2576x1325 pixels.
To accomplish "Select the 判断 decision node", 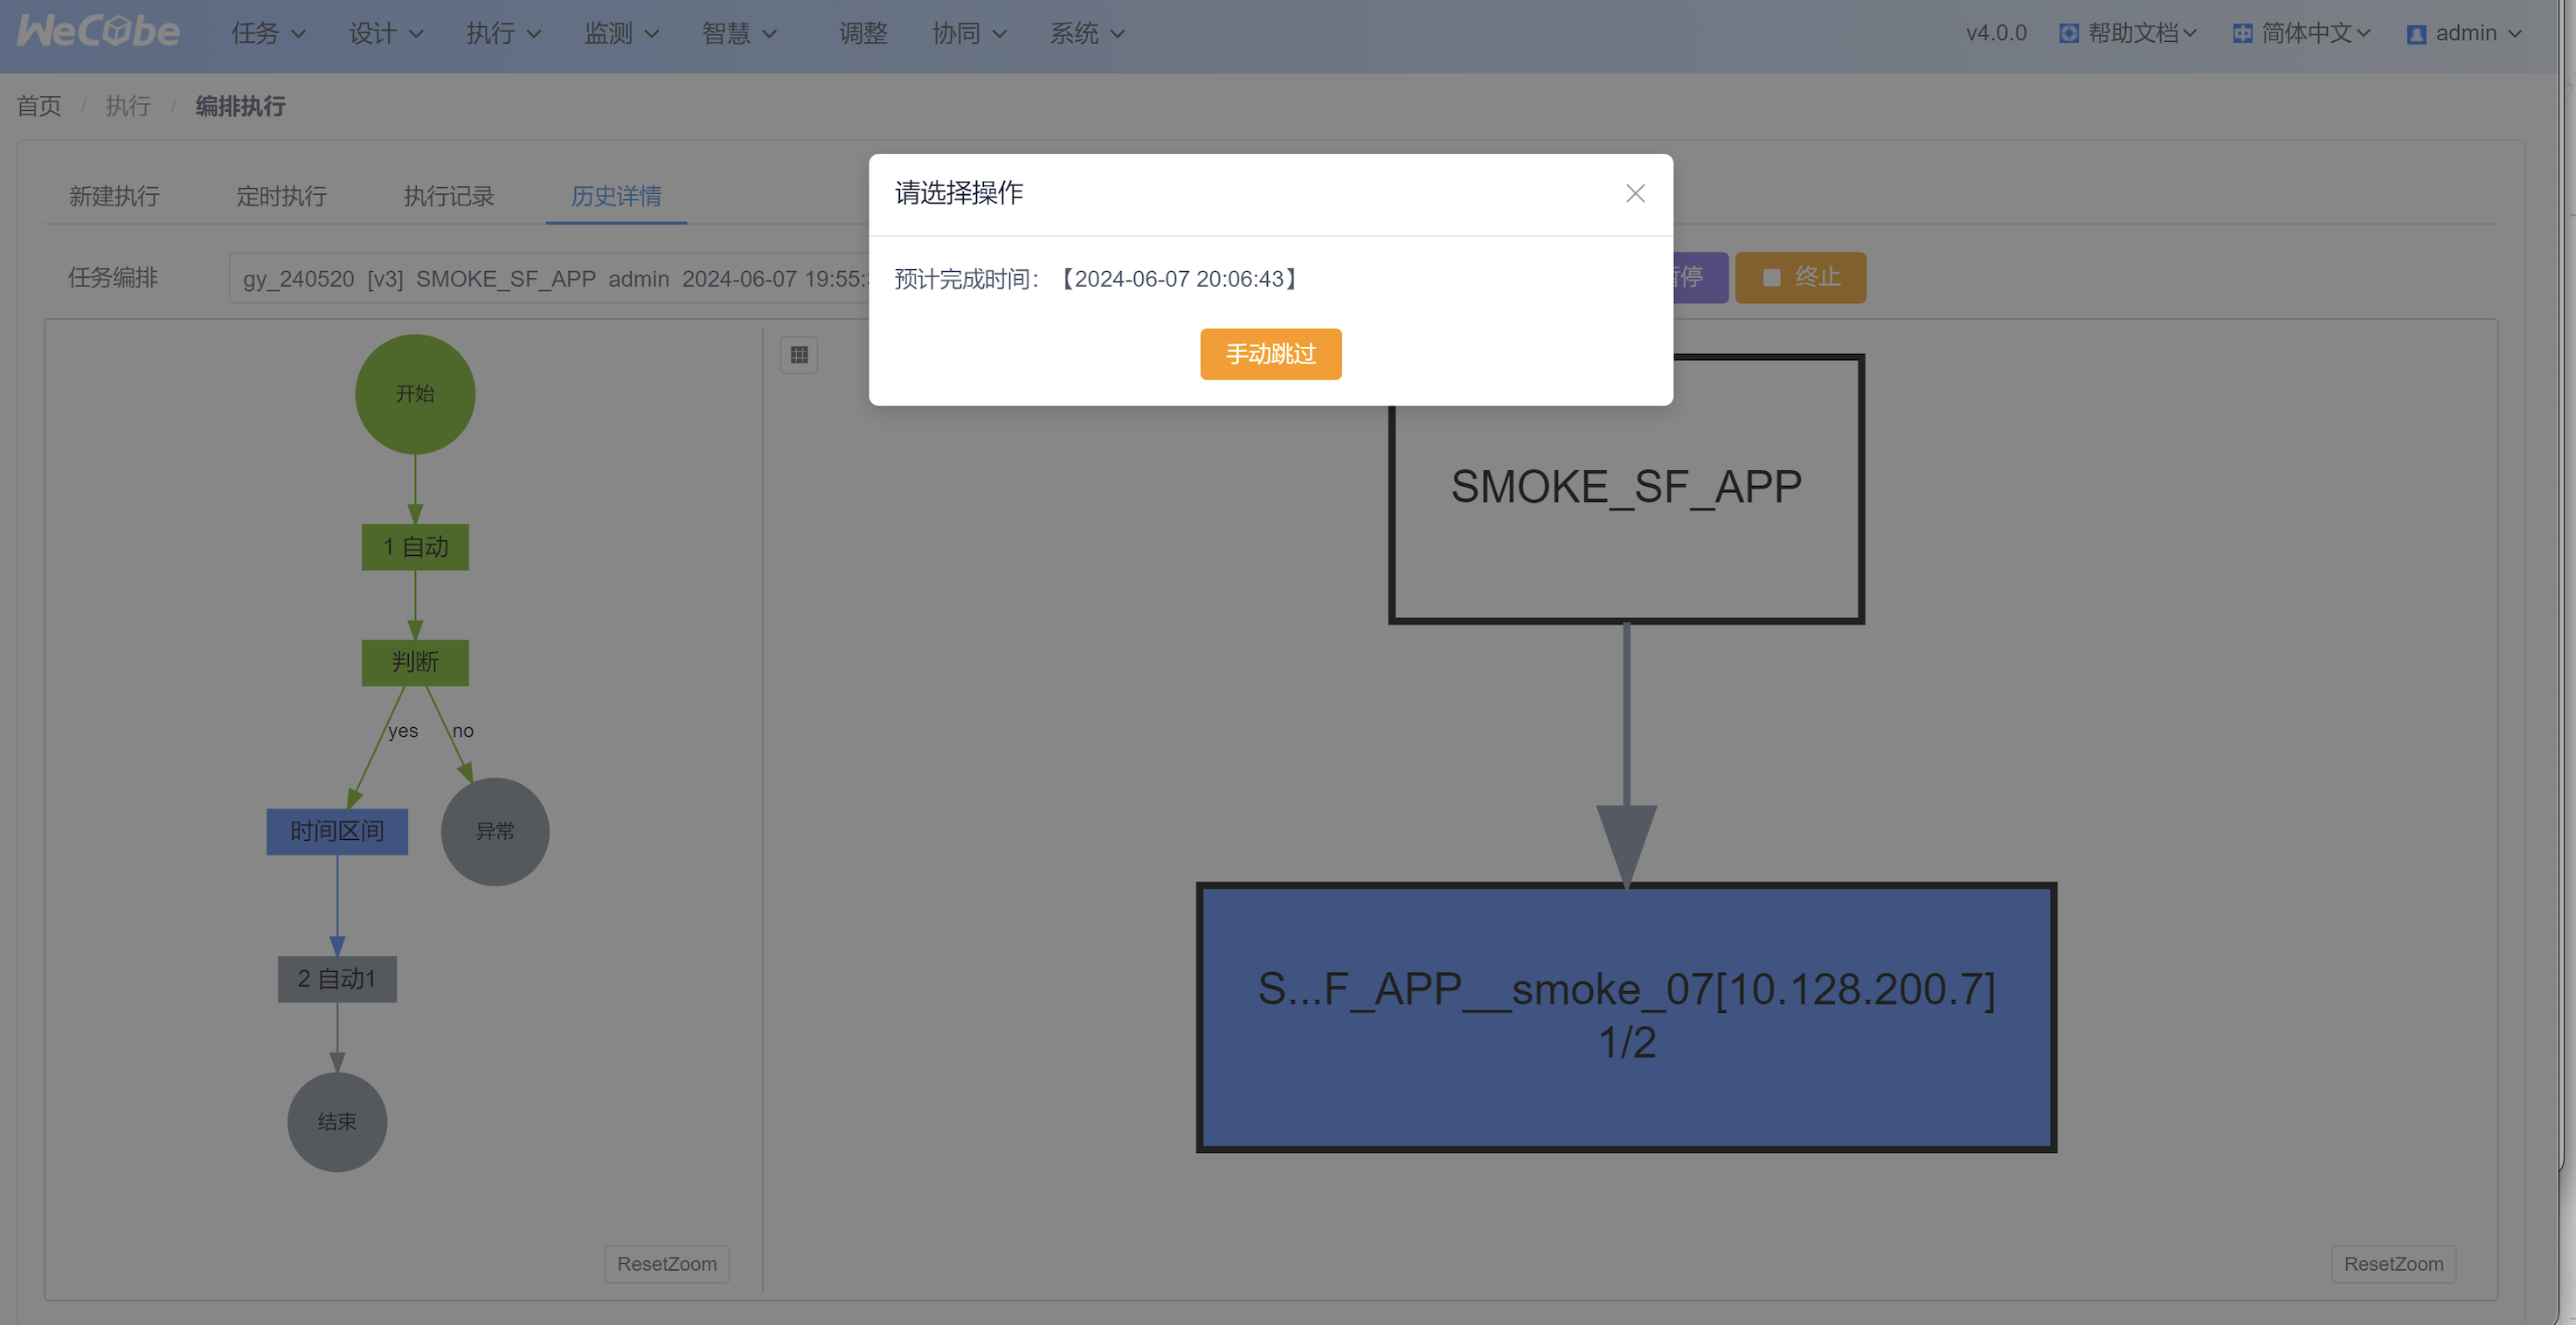I will pyautogui.click(x=415, y=662).
